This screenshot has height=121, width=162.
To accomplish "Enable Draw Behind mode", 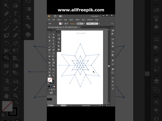I will [52, 90].
